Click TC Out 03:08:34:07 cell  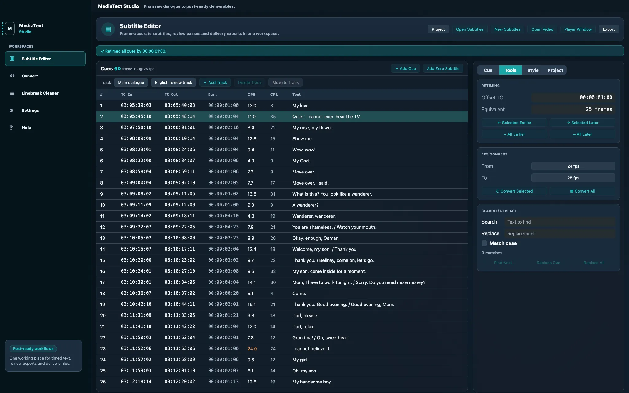[180, 161]
